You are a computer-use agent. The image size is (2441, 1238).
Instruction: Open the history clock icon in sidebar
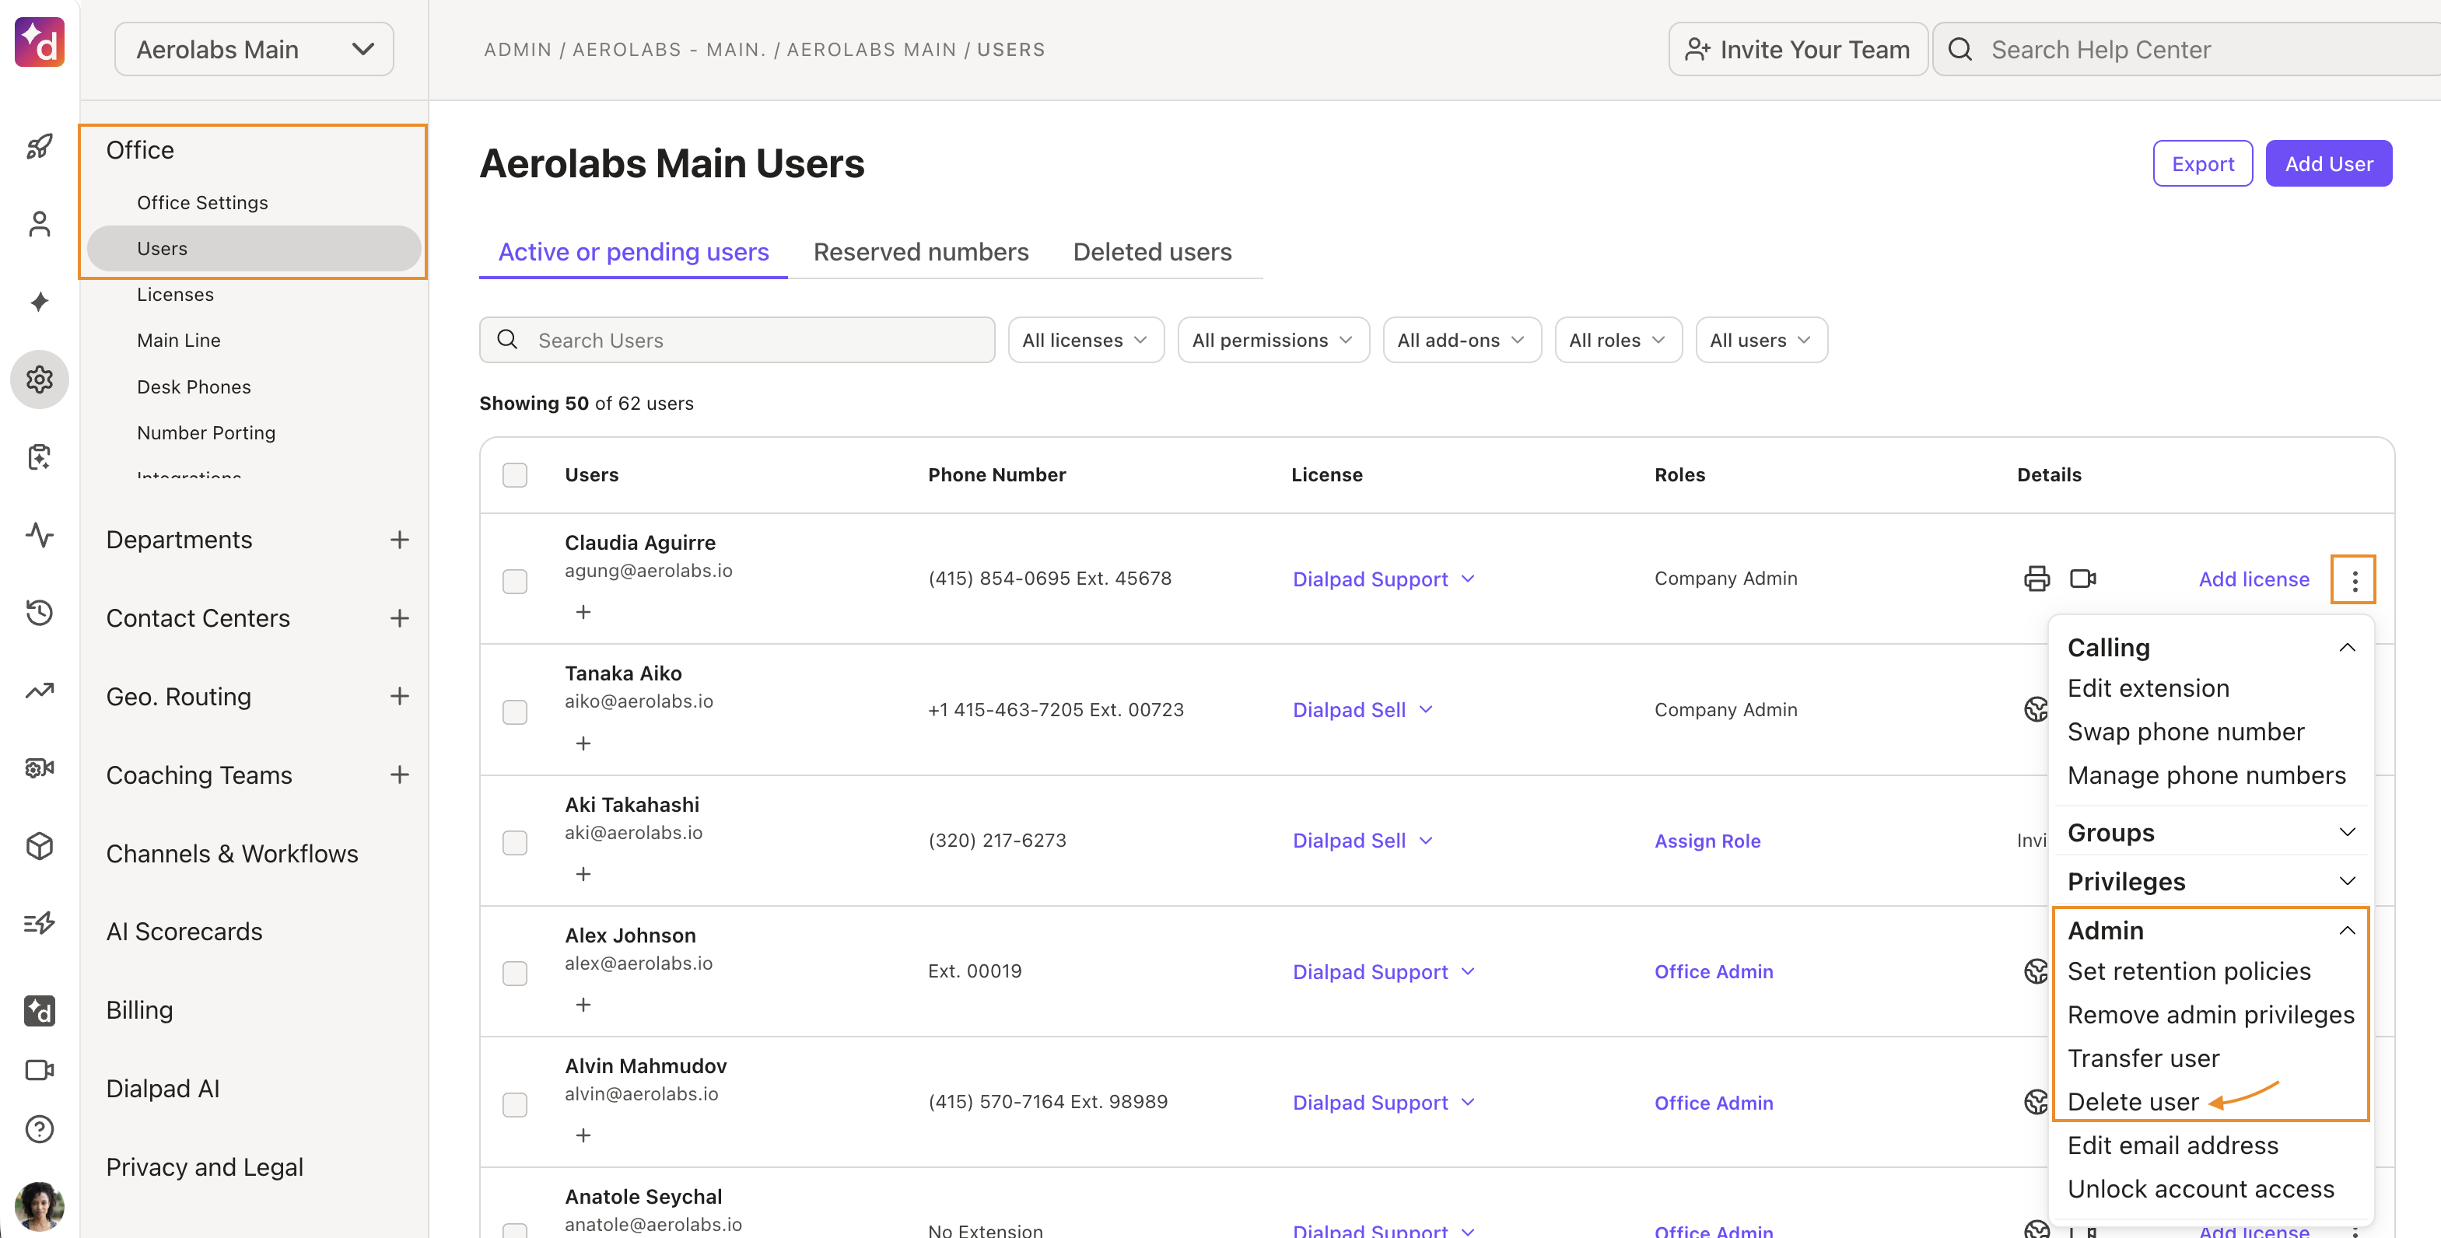(x=39, y=613)
